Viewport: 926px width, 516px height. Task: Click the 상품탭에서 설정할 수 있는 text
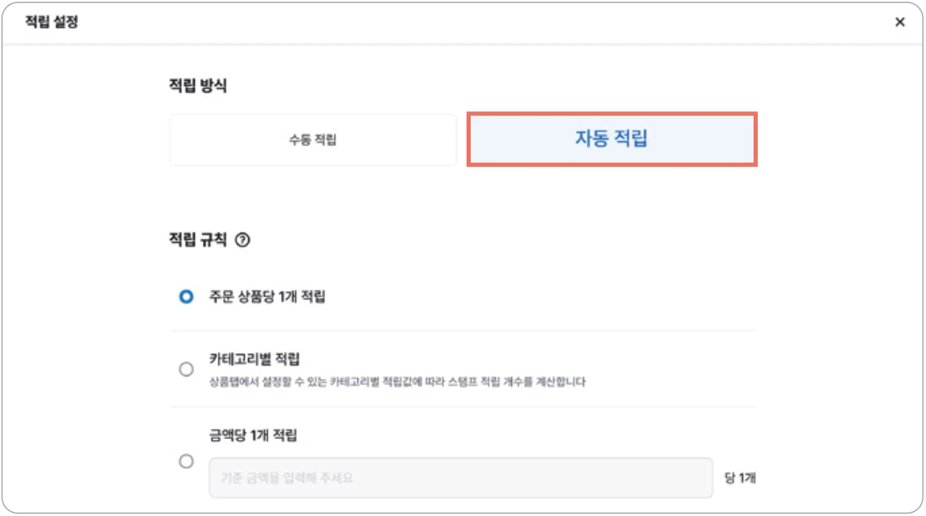268,382
